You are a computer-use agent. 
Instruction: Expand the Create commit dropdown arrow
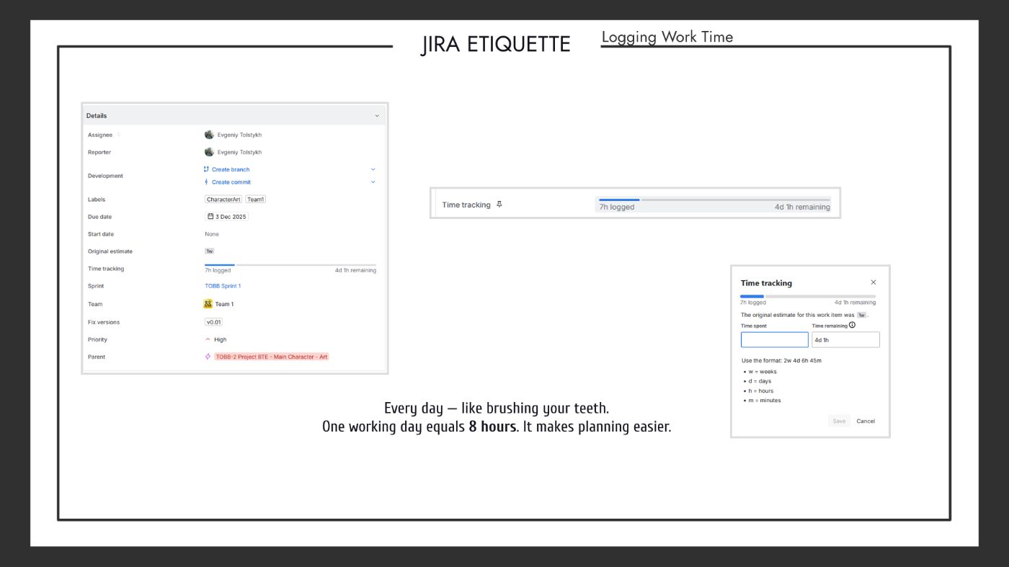(373, 182)
